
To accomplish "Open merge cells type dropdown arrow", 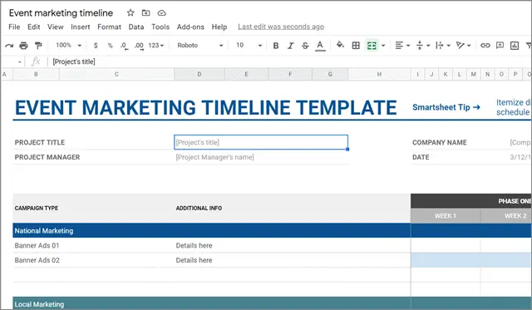I will pos(383,46).
